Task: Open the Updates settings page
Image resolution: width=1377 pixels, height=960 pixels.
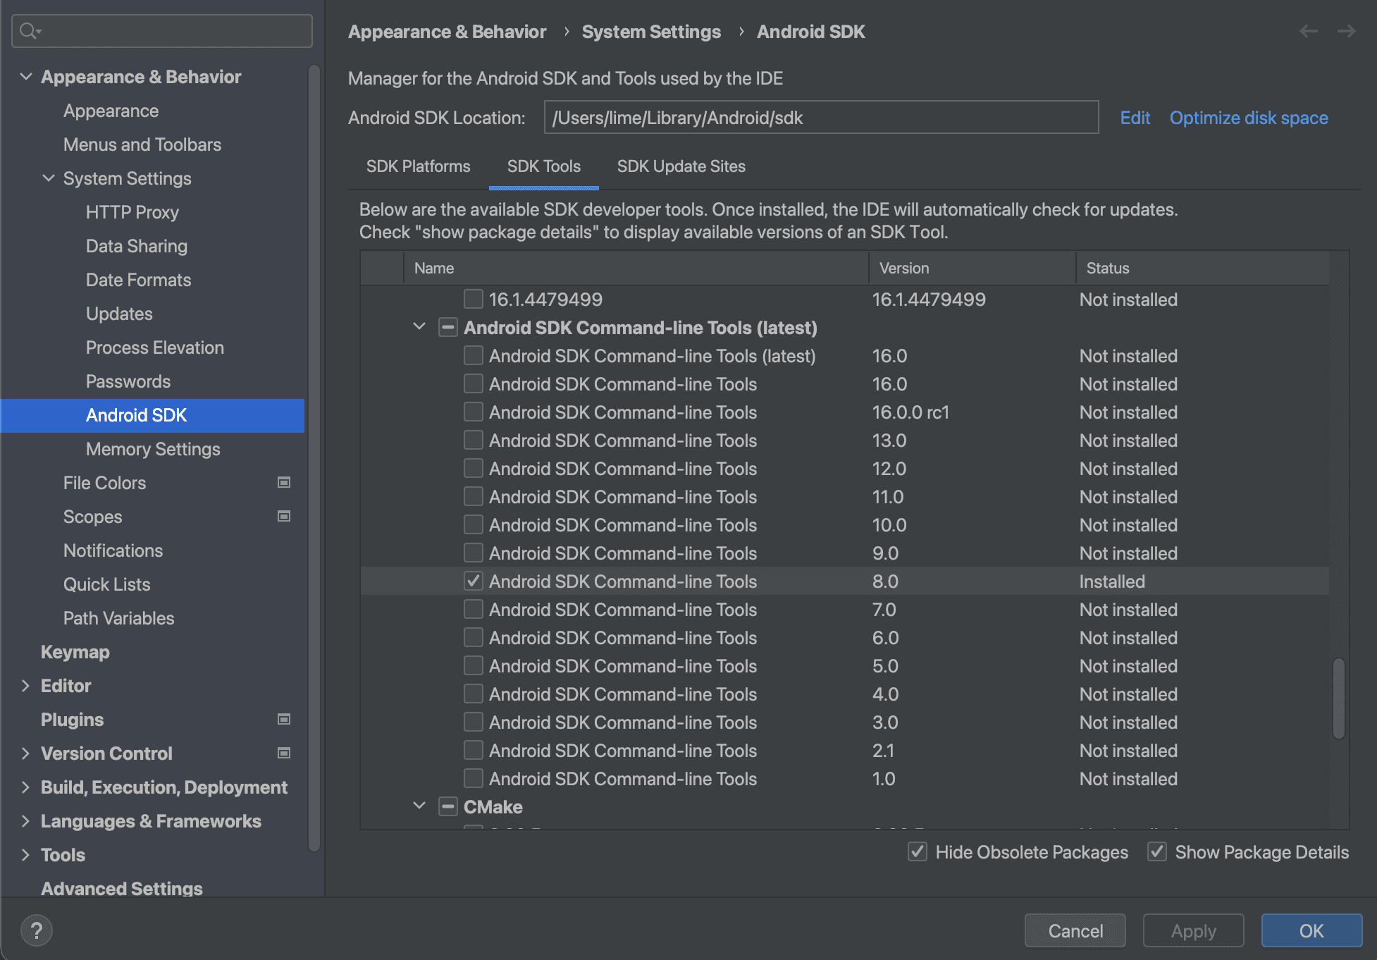Action: point(119,314)
